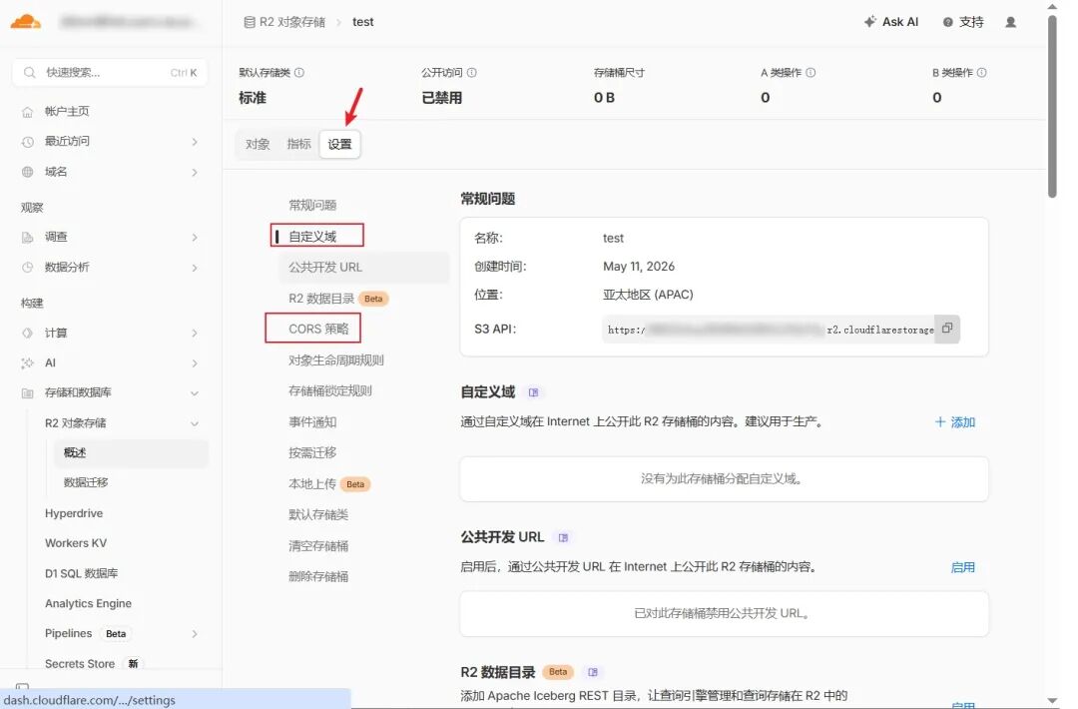
Task: Focus the 快速搜索 search field
Action: [x=110, y=72]
